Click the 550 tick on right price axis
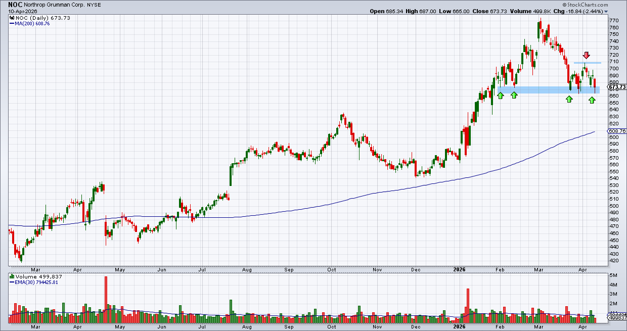Image resolution: width=627 pixels, height=331 pixels. pos(613,171)
